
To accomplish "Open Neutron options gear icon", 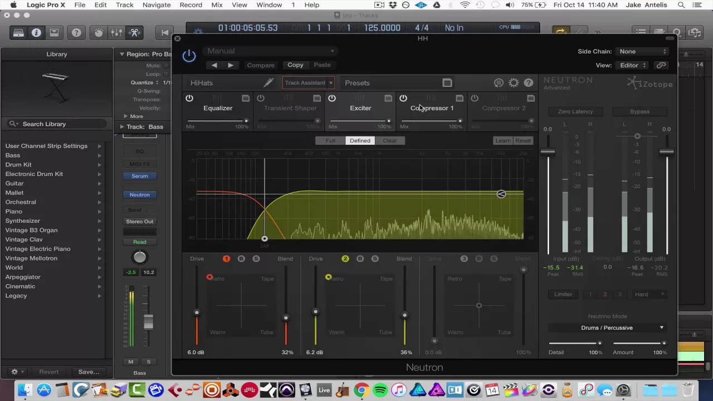I will tap(514, 83).
